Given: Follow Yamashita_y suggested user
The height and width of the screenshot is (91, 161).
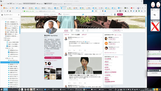Looking at the screenshot, I should (x=112, y=49).
